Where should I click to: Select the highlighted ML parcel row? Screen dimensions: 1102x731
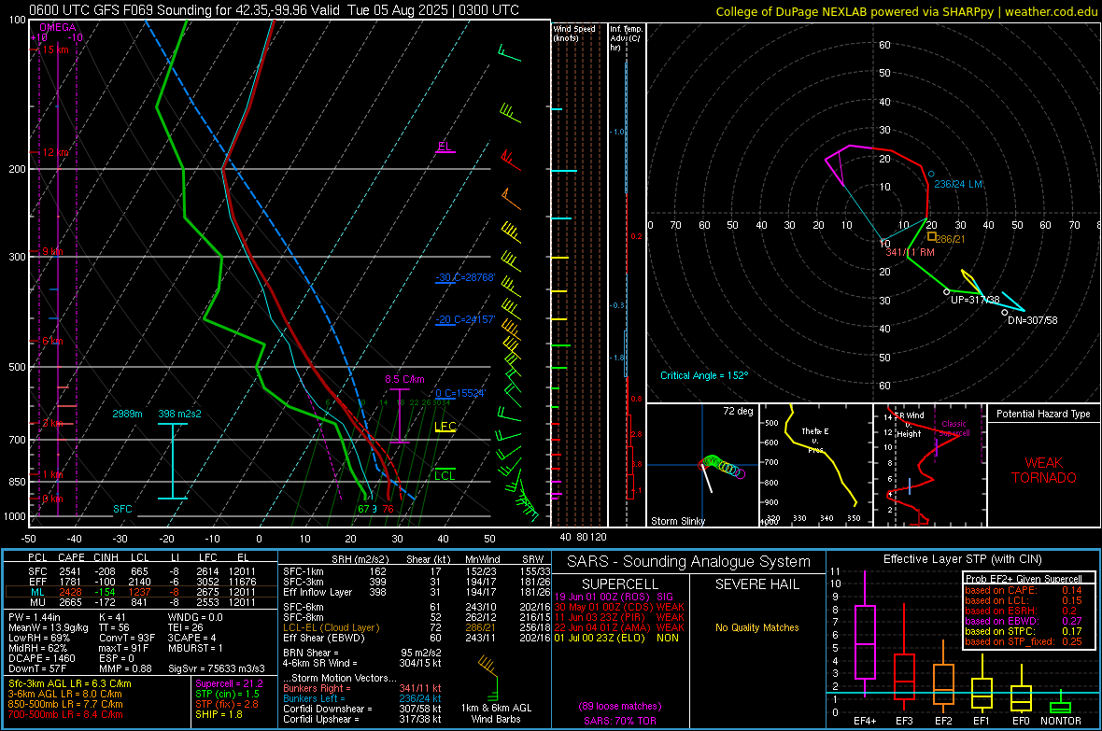141,593
